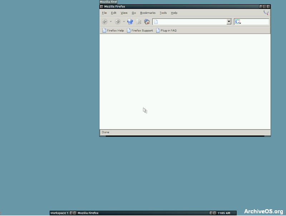The height and width of the screenshot is (216, 286).
Task: Close the Mozilla Firefox window
Action: click(x=268, y=6)
